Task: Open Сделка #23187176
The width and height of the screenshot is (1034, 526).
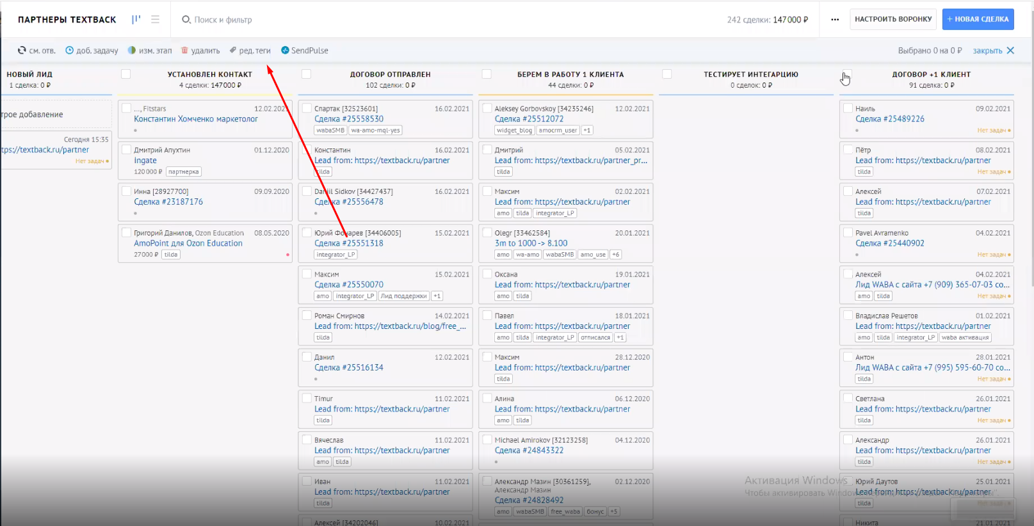Action: pos(168,202)
